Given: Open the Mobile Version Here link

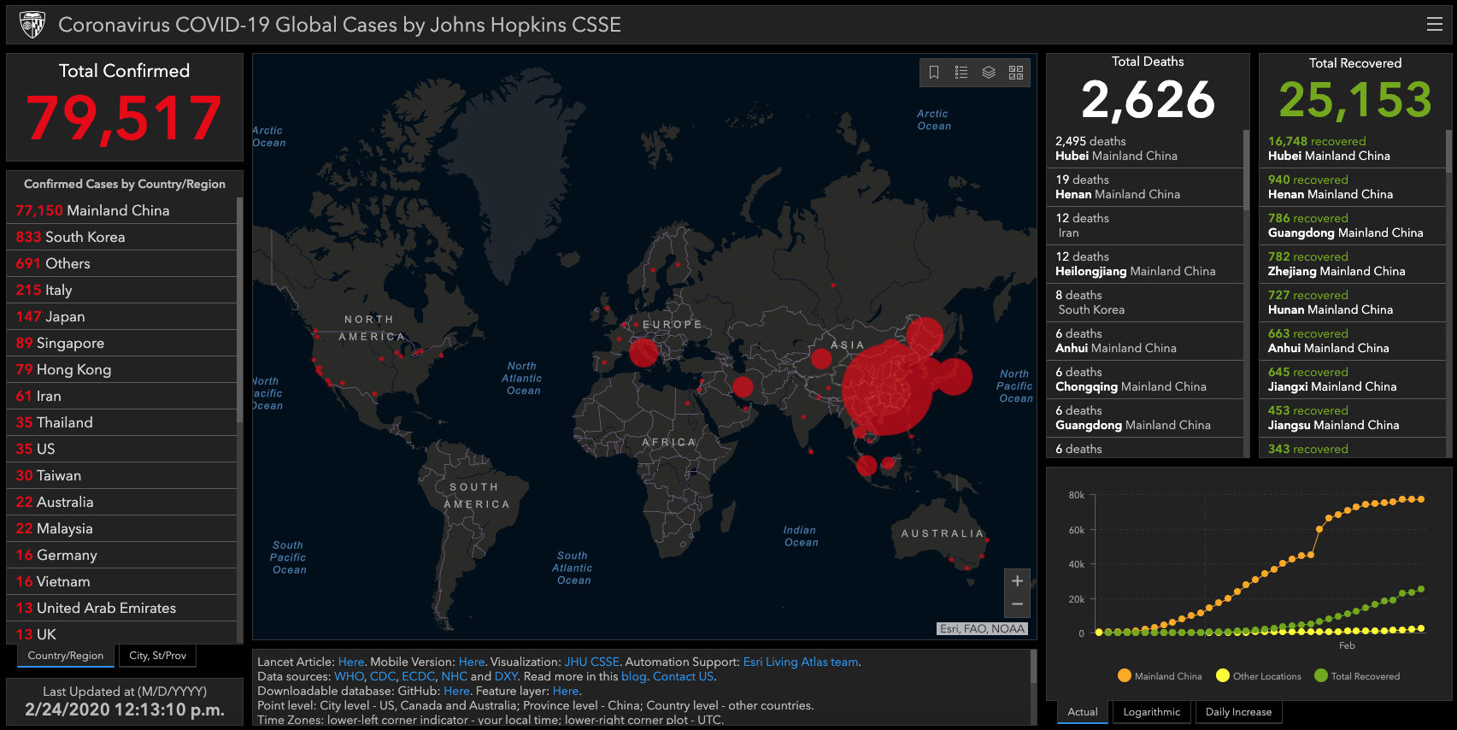Looking at the screenshot, I should coord(472,662).
